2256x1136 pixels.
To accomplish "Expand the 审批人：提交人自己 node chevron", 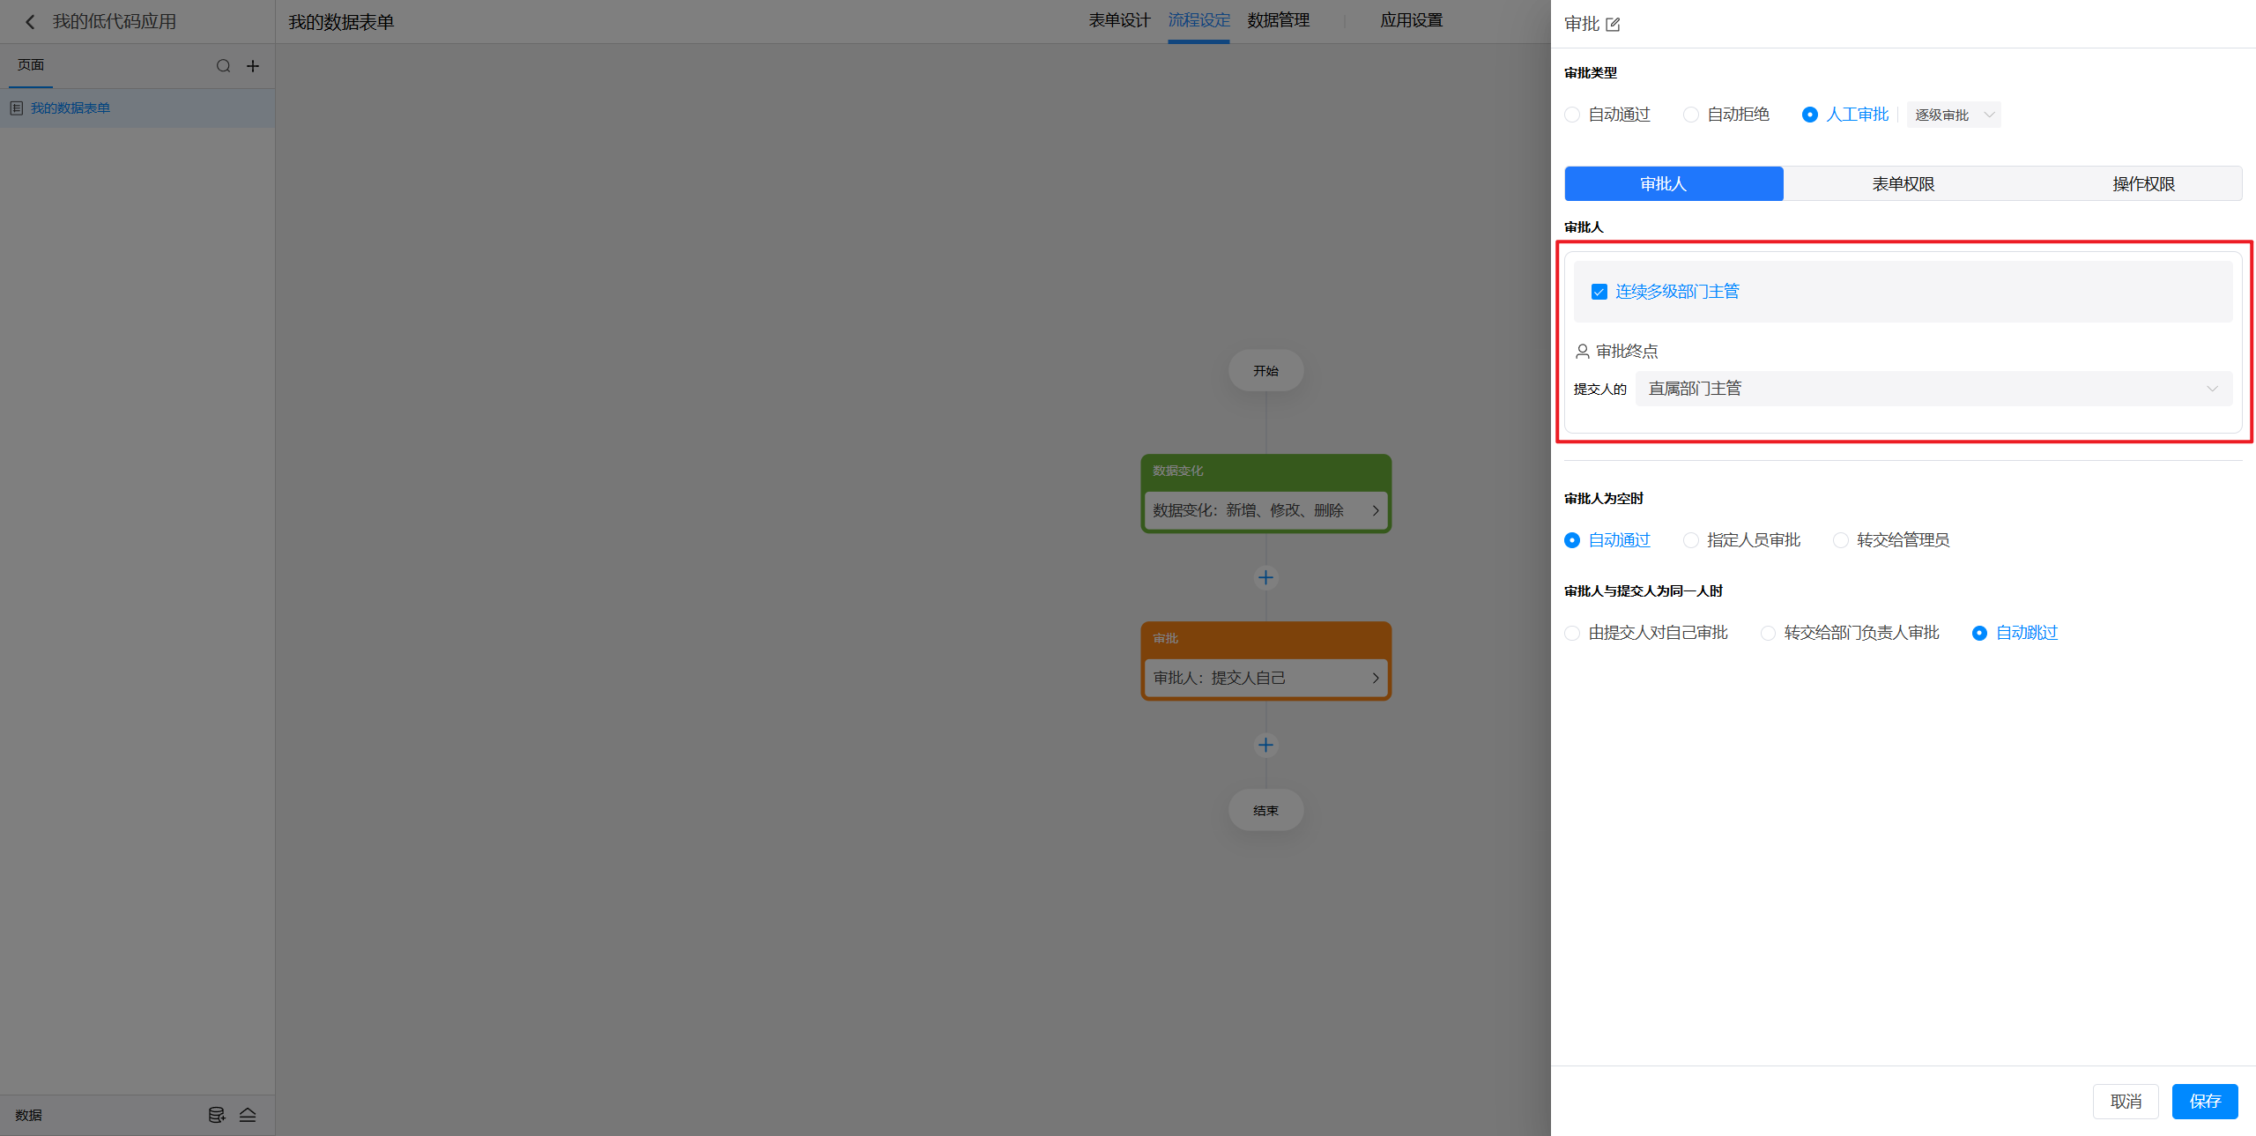I will [x=1375, y=678].
